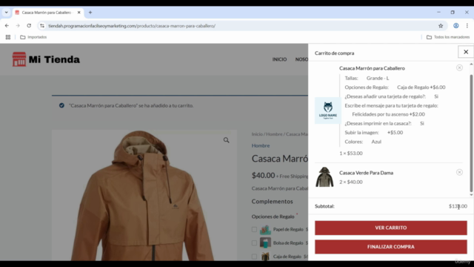The width and height of the screenshot is (474, 267).
Task: Check the Bolsa de Regalo option
Action: click(x=254, y=243)
